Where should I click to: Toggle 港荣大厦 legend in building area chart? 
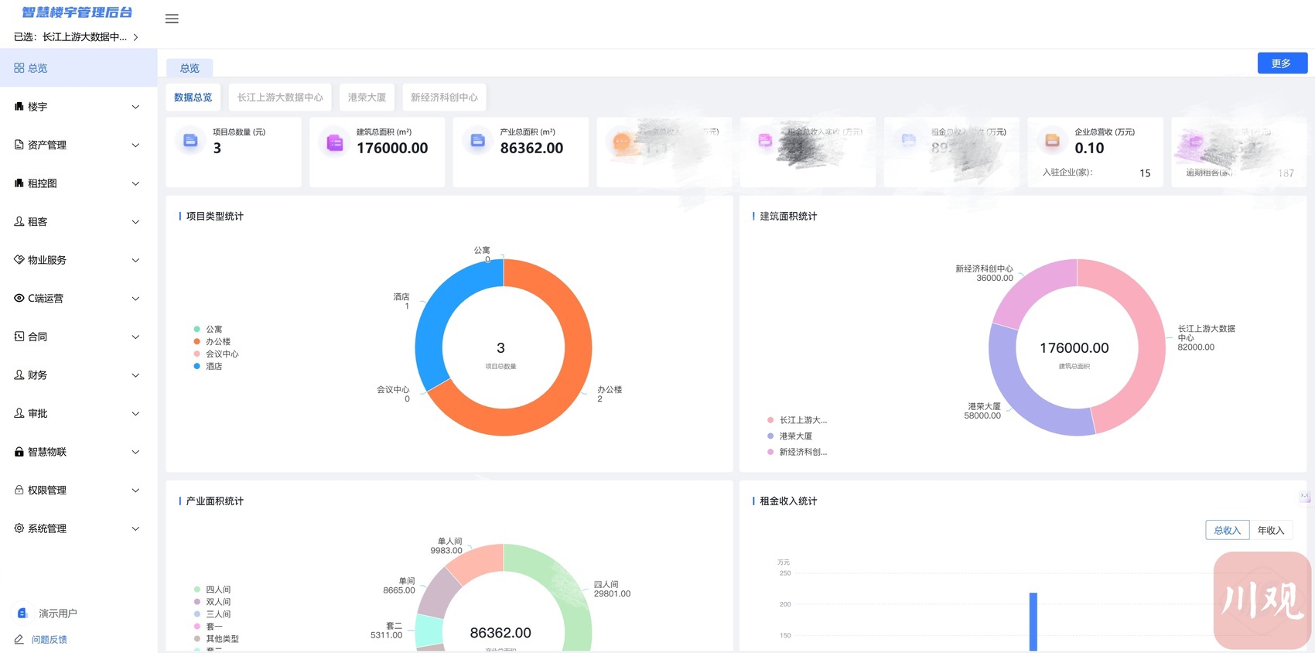pyautogui.click(x=795, y=436)
